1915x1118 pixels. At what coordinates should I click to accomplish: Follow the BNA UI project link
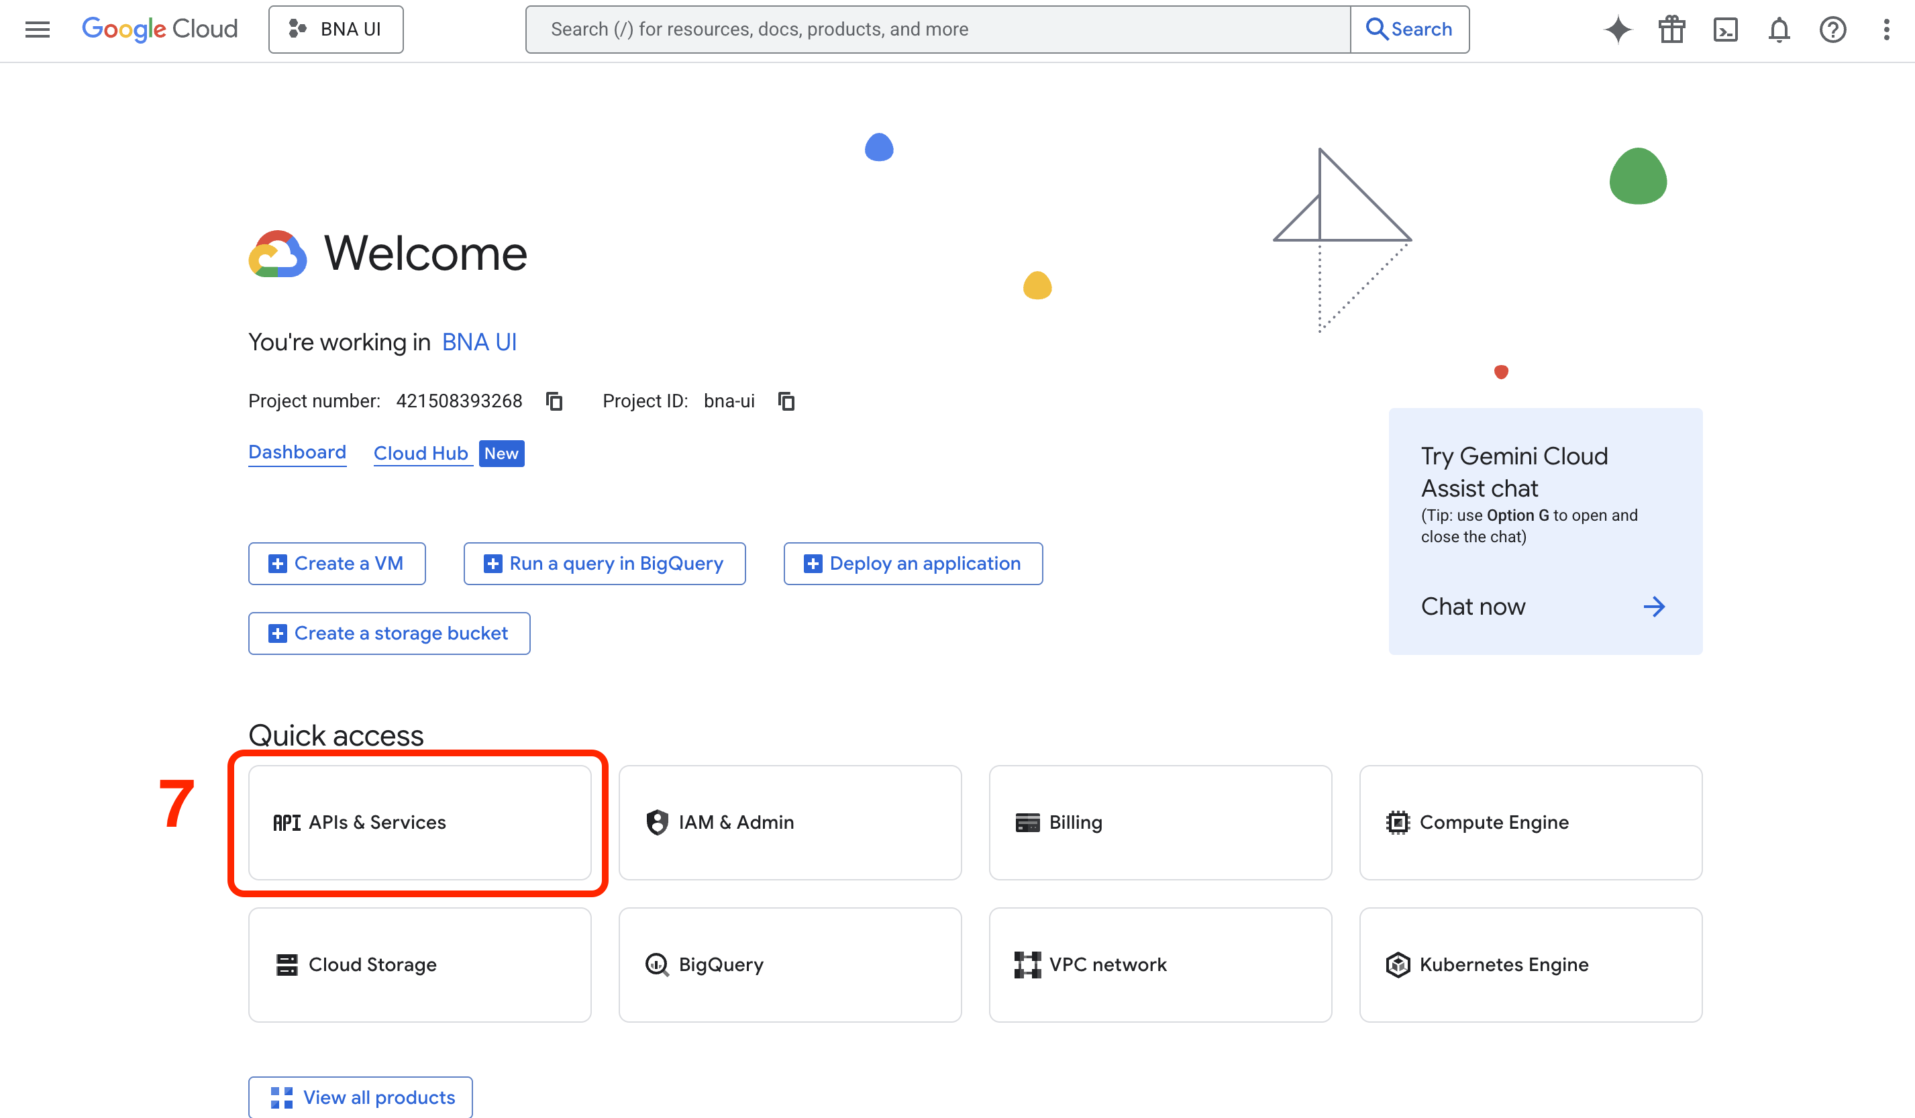[x=480, y=342]
